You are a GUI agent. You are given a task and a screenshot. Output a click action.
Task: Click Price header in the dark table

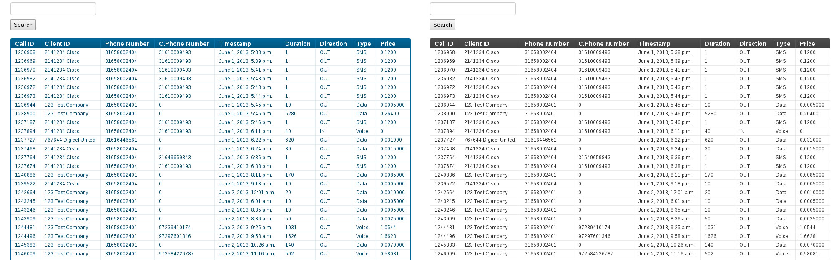coord(807,44)
